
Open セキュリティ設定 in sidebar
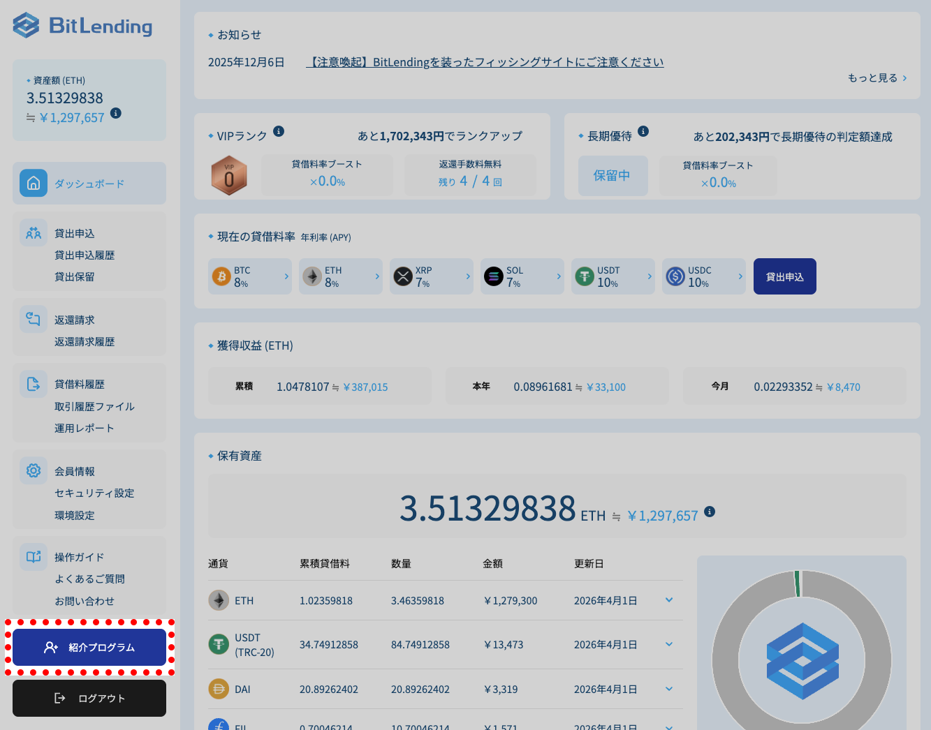pos(94,493)
